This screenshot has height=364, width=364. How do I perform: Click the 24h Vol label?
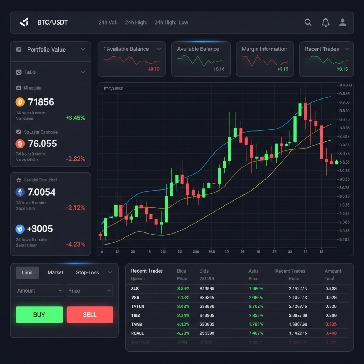[108, 22]
